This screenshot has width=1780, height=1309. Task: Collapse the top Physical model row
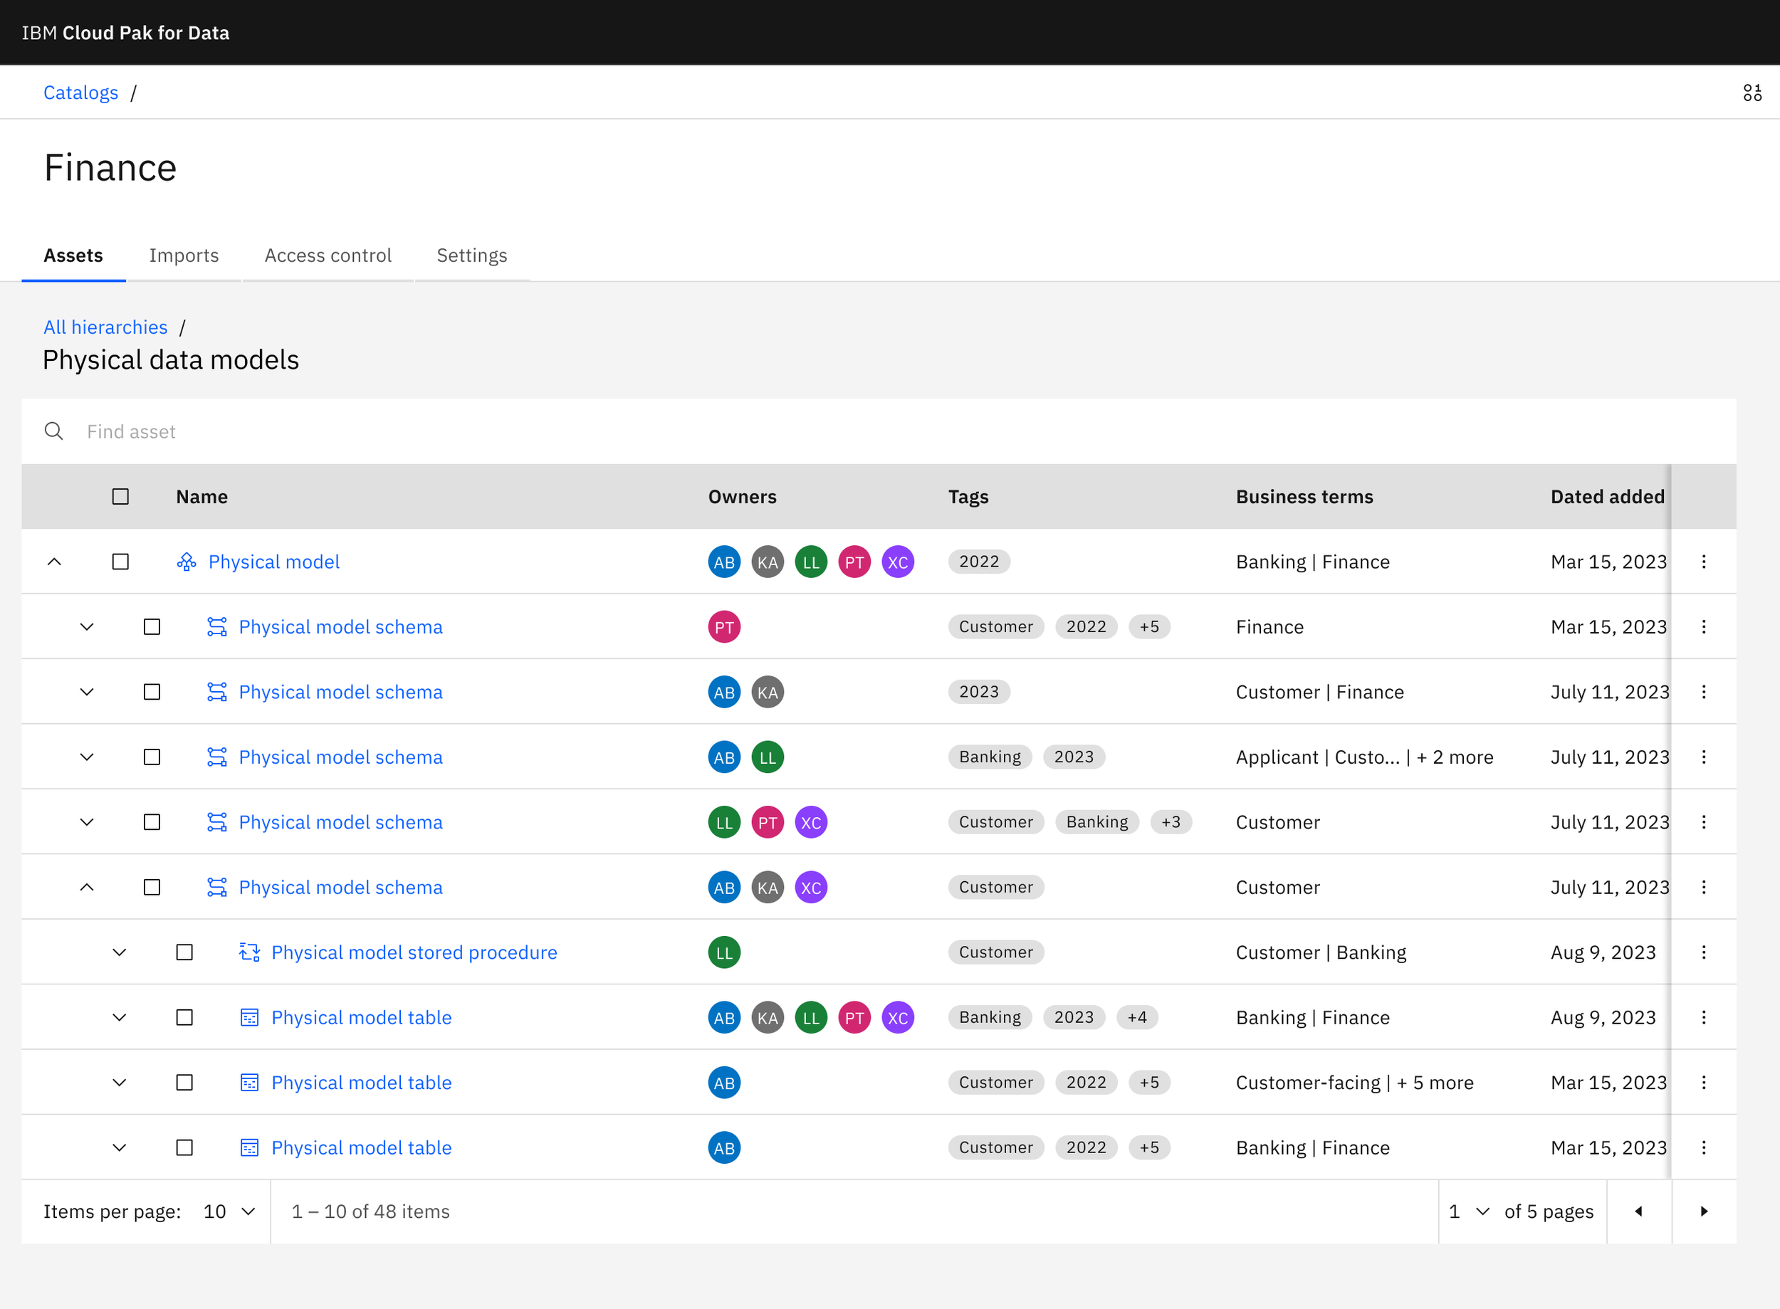[x=54, y=562]
